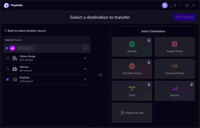Click the Playlists list icon
Screen dimensions: 200x128
15,79
